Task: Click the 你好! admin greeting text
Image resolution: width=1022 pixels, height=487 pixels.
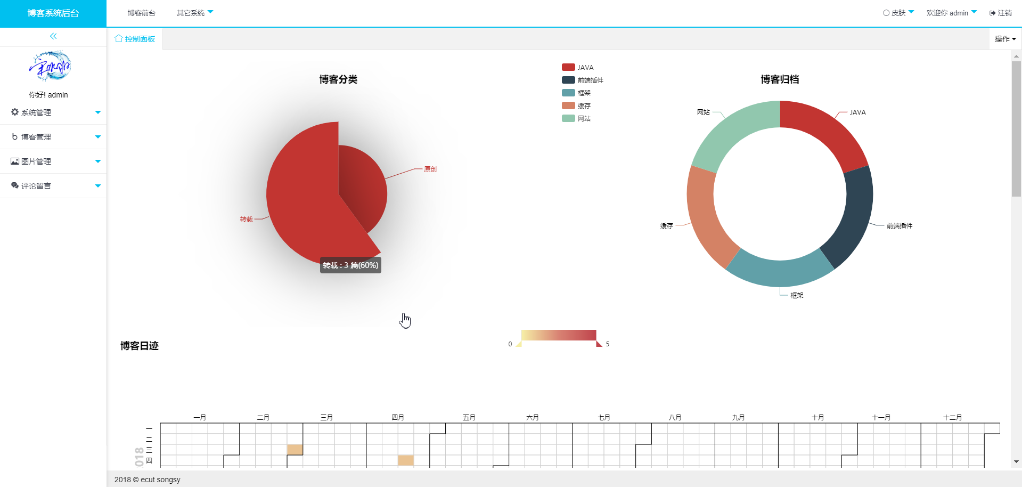Action: pyautogui.click(x=48, y=95)
